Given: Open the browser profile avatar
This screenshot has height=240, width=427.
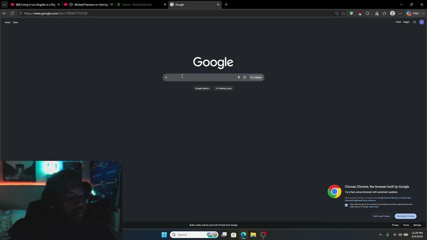Looking at the screenshot, I should [393, 13].
